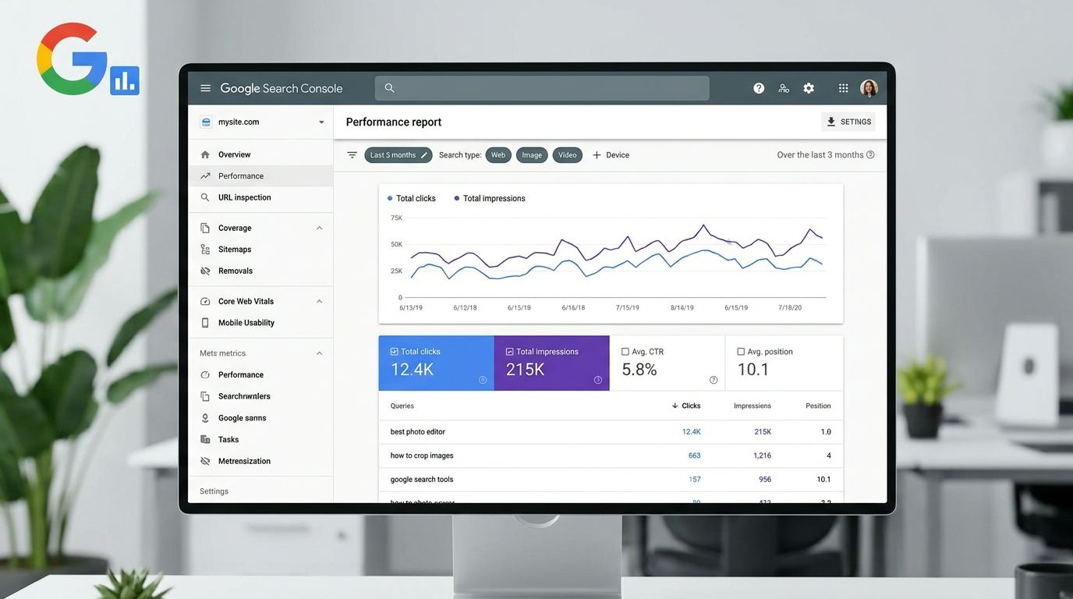1073x599 pixels.
Task: Open the settings gear icon
Action: [x=809, y=88]
